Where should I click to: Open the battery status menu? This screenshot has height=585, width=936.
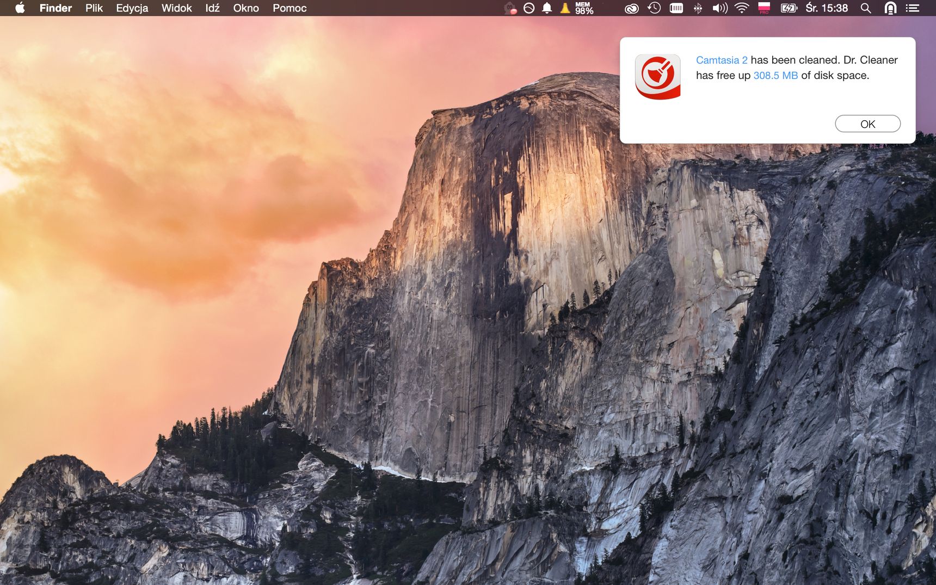click(x=789, y=8)
